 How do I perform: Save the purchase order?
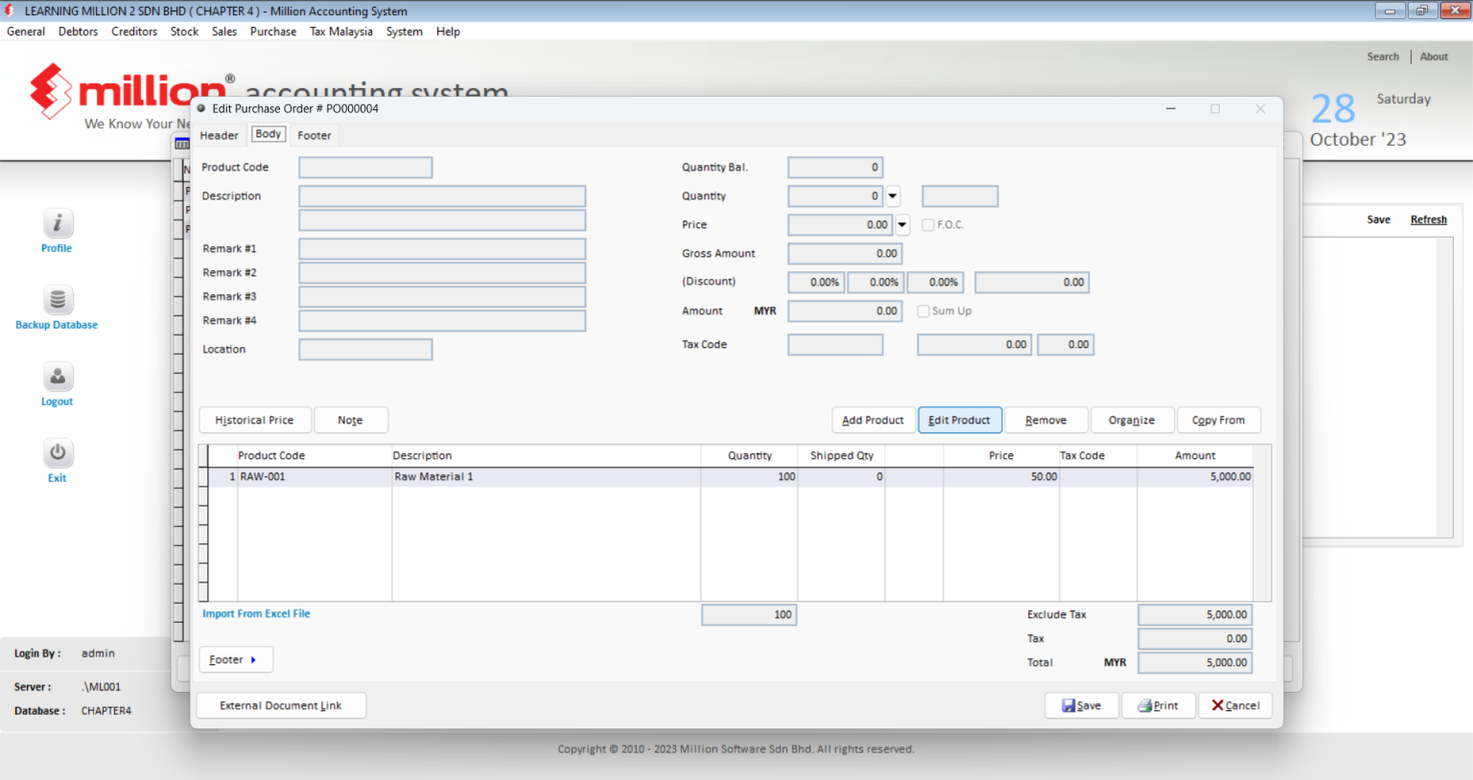[x=1082, y=705]
